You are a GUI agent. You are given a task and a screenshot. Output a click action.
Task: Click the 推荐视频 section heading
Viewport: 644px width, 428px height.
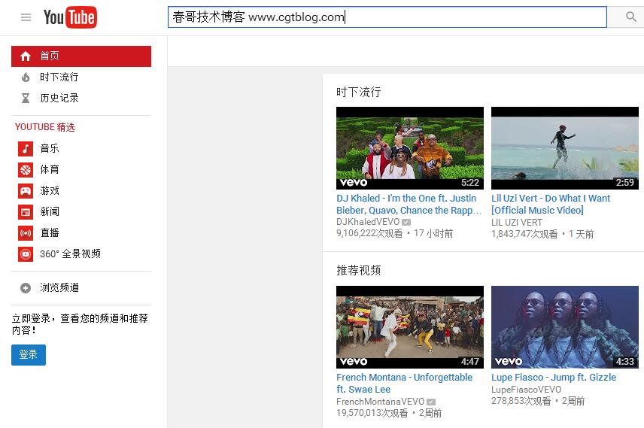[359, 270]
